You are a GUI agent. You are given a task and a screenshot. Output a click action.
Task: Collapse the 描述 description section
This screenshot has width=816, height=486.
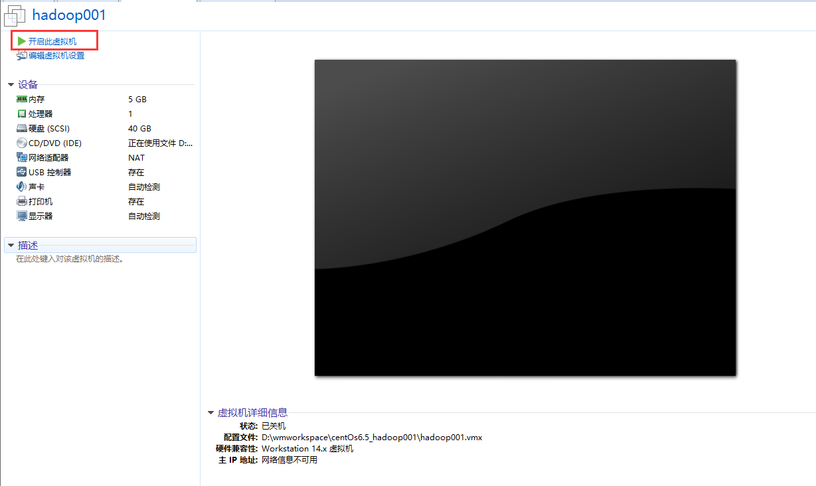tap(11, 246)
